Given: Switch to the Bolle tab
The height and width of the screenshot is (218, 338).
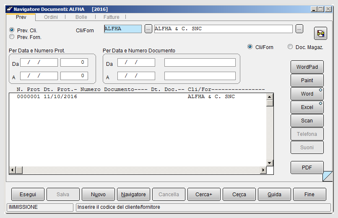Looking at the screenshot, I should point(81,17).
